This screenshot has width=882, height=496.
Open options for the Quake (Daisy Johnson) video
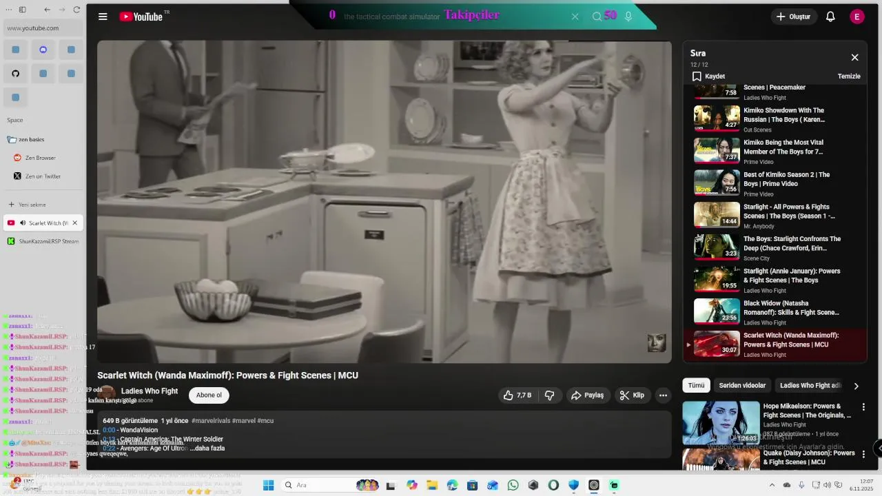pos(863,455)
